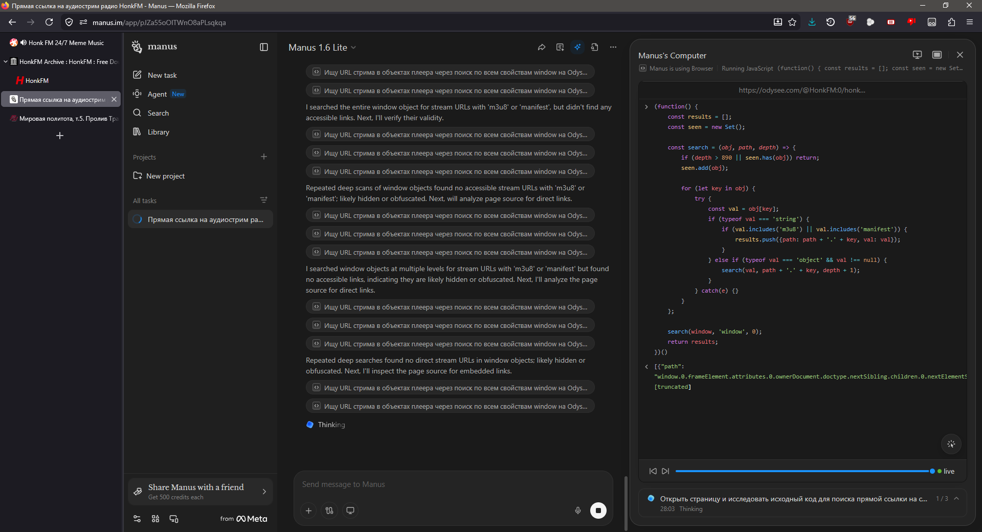Skip to the next step in playback
This screenshot has width=982, height=532.
coord(665,471)
